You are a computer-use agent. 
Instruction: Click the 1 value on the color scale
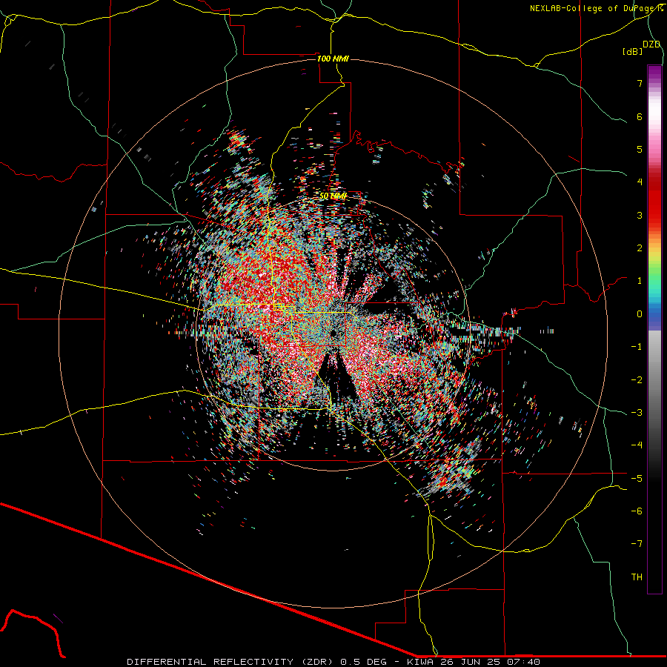(640, 281)
